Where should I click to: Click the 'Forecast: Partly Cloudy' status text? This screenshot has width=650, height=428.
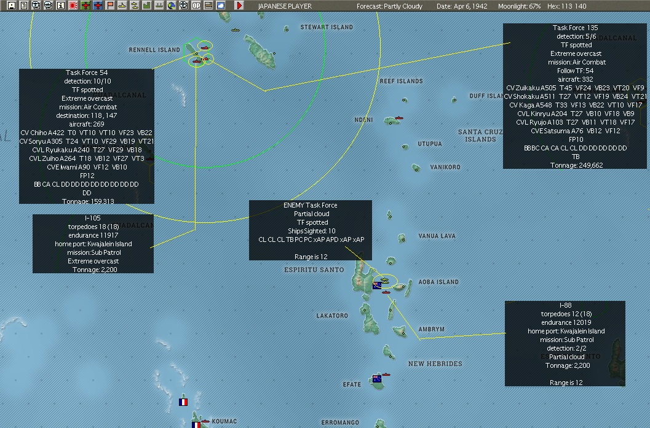pos(389,6)
